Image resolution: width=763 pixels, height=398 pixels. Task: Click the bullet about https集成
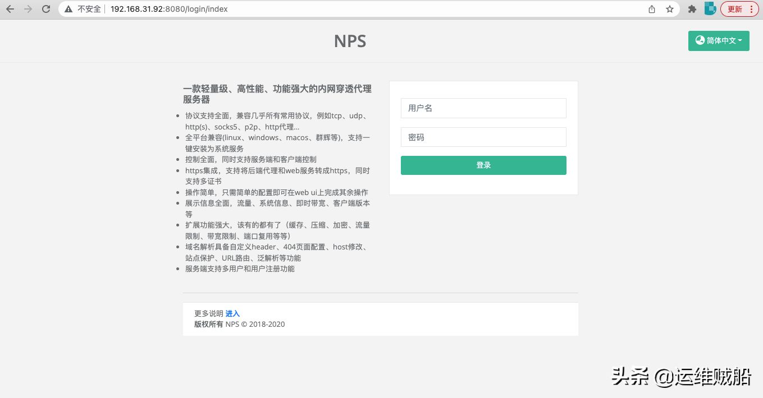point(277,176)
